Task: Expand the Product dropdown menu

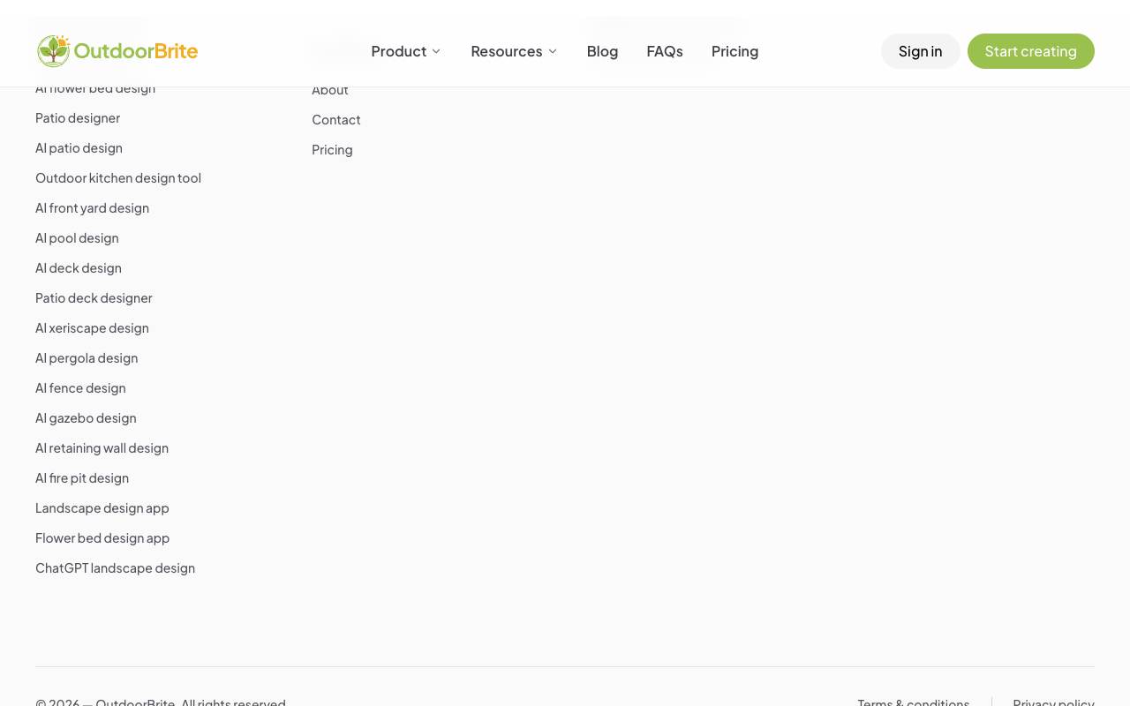Action: [406, 51]
